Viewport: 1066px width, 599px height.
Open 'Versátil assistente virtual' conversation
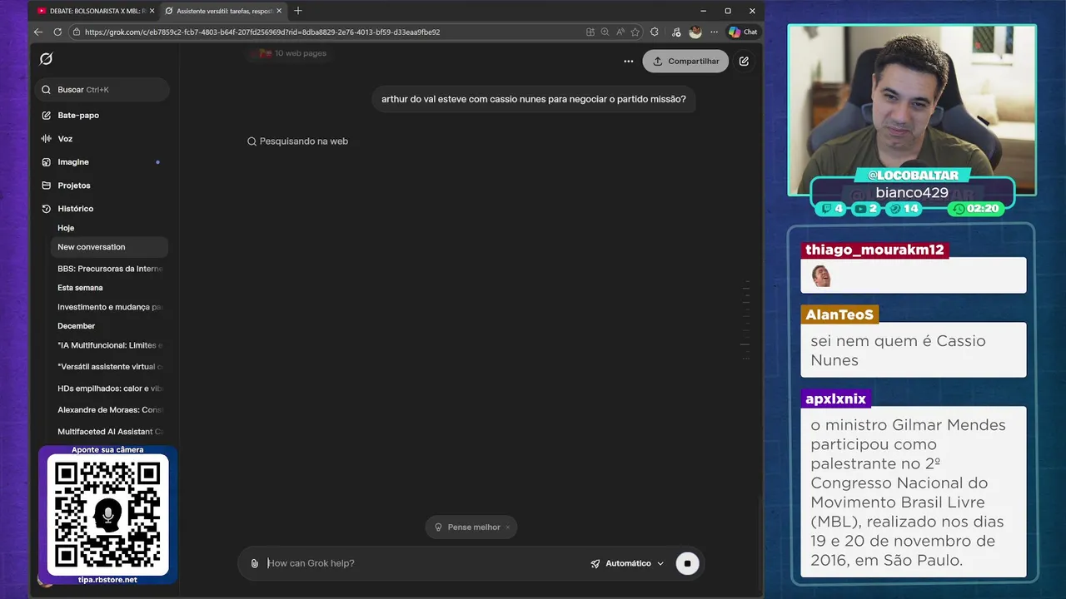click(109, 367)
